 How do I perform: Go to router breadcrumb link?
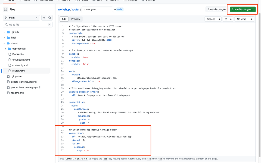[76, 10]
